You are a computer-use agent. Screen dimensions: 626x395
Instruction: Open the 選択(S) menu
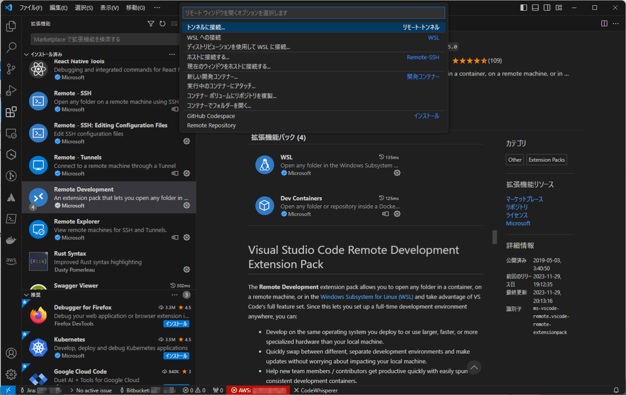coord(84,8)
